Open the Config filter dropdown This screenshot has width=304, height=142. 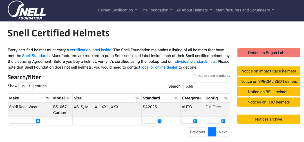coord(215,121)
